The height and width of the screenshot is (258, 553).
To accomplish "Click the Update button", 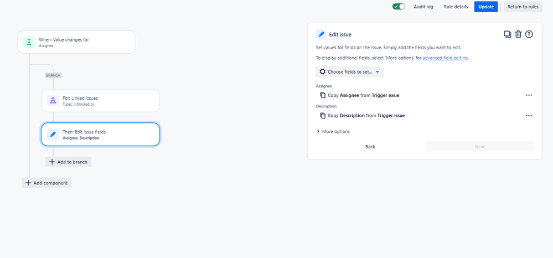I will click(486, 7).
